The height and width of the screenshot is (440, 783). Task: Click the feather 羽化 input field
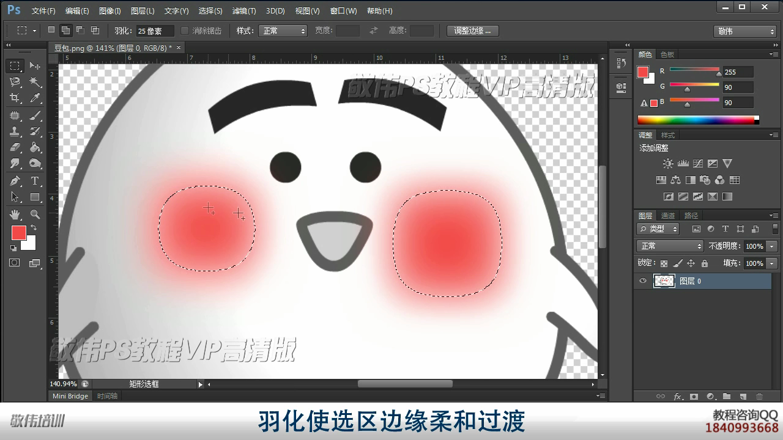(x=155, y=31)
